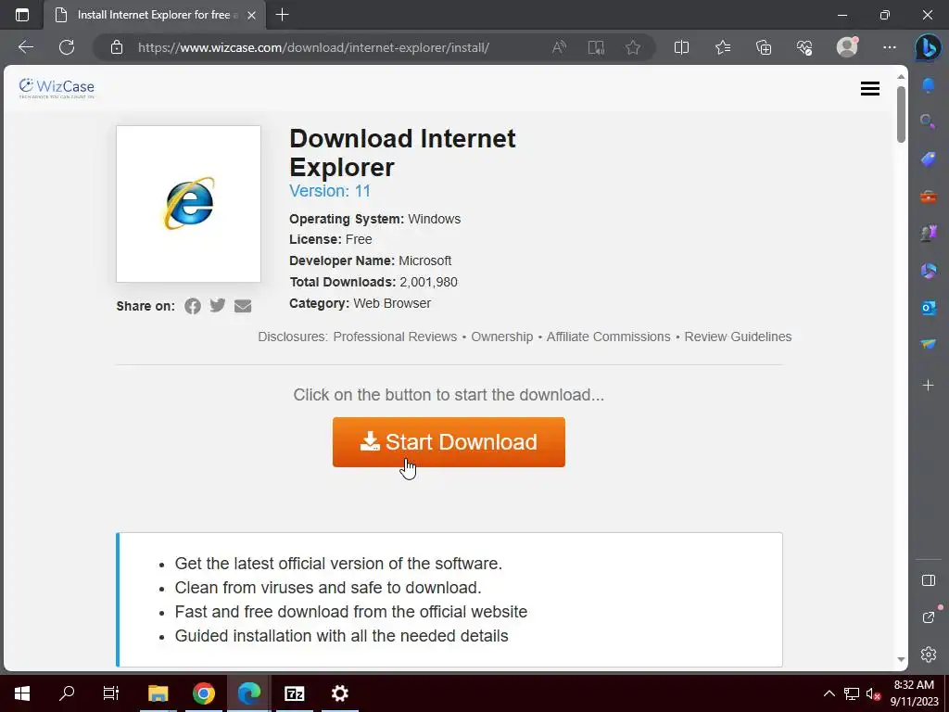Open Bing Copilot sidebar button
Image resolution: width=949 pixels, height=712 pixels.
[928, 47]
